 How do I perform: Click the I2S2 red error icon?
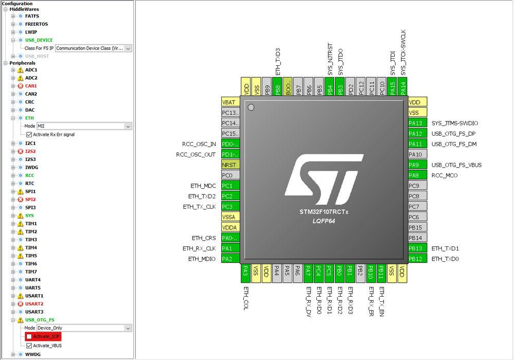[x=21, y=151]
